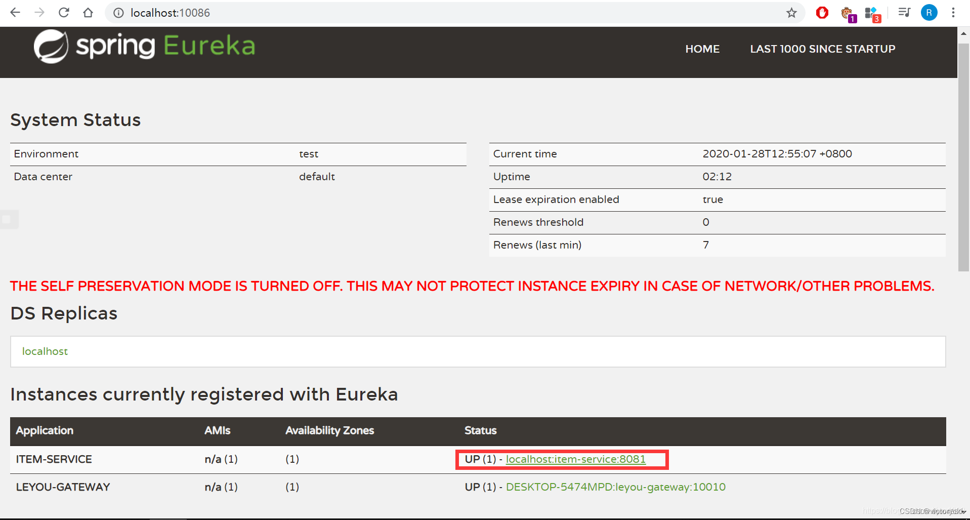Click the red self preservation warning text

tap(472, 286)
